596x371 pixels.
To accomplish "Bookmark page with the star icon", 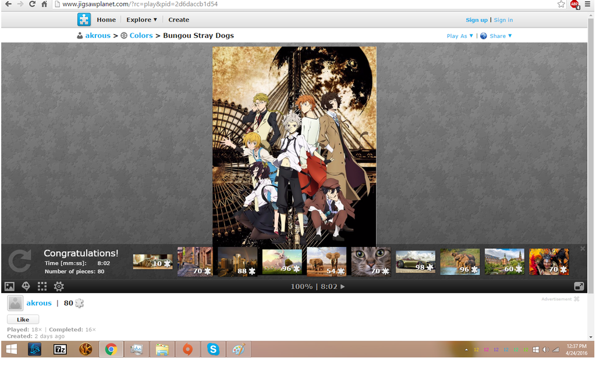I will pos(561,4).
